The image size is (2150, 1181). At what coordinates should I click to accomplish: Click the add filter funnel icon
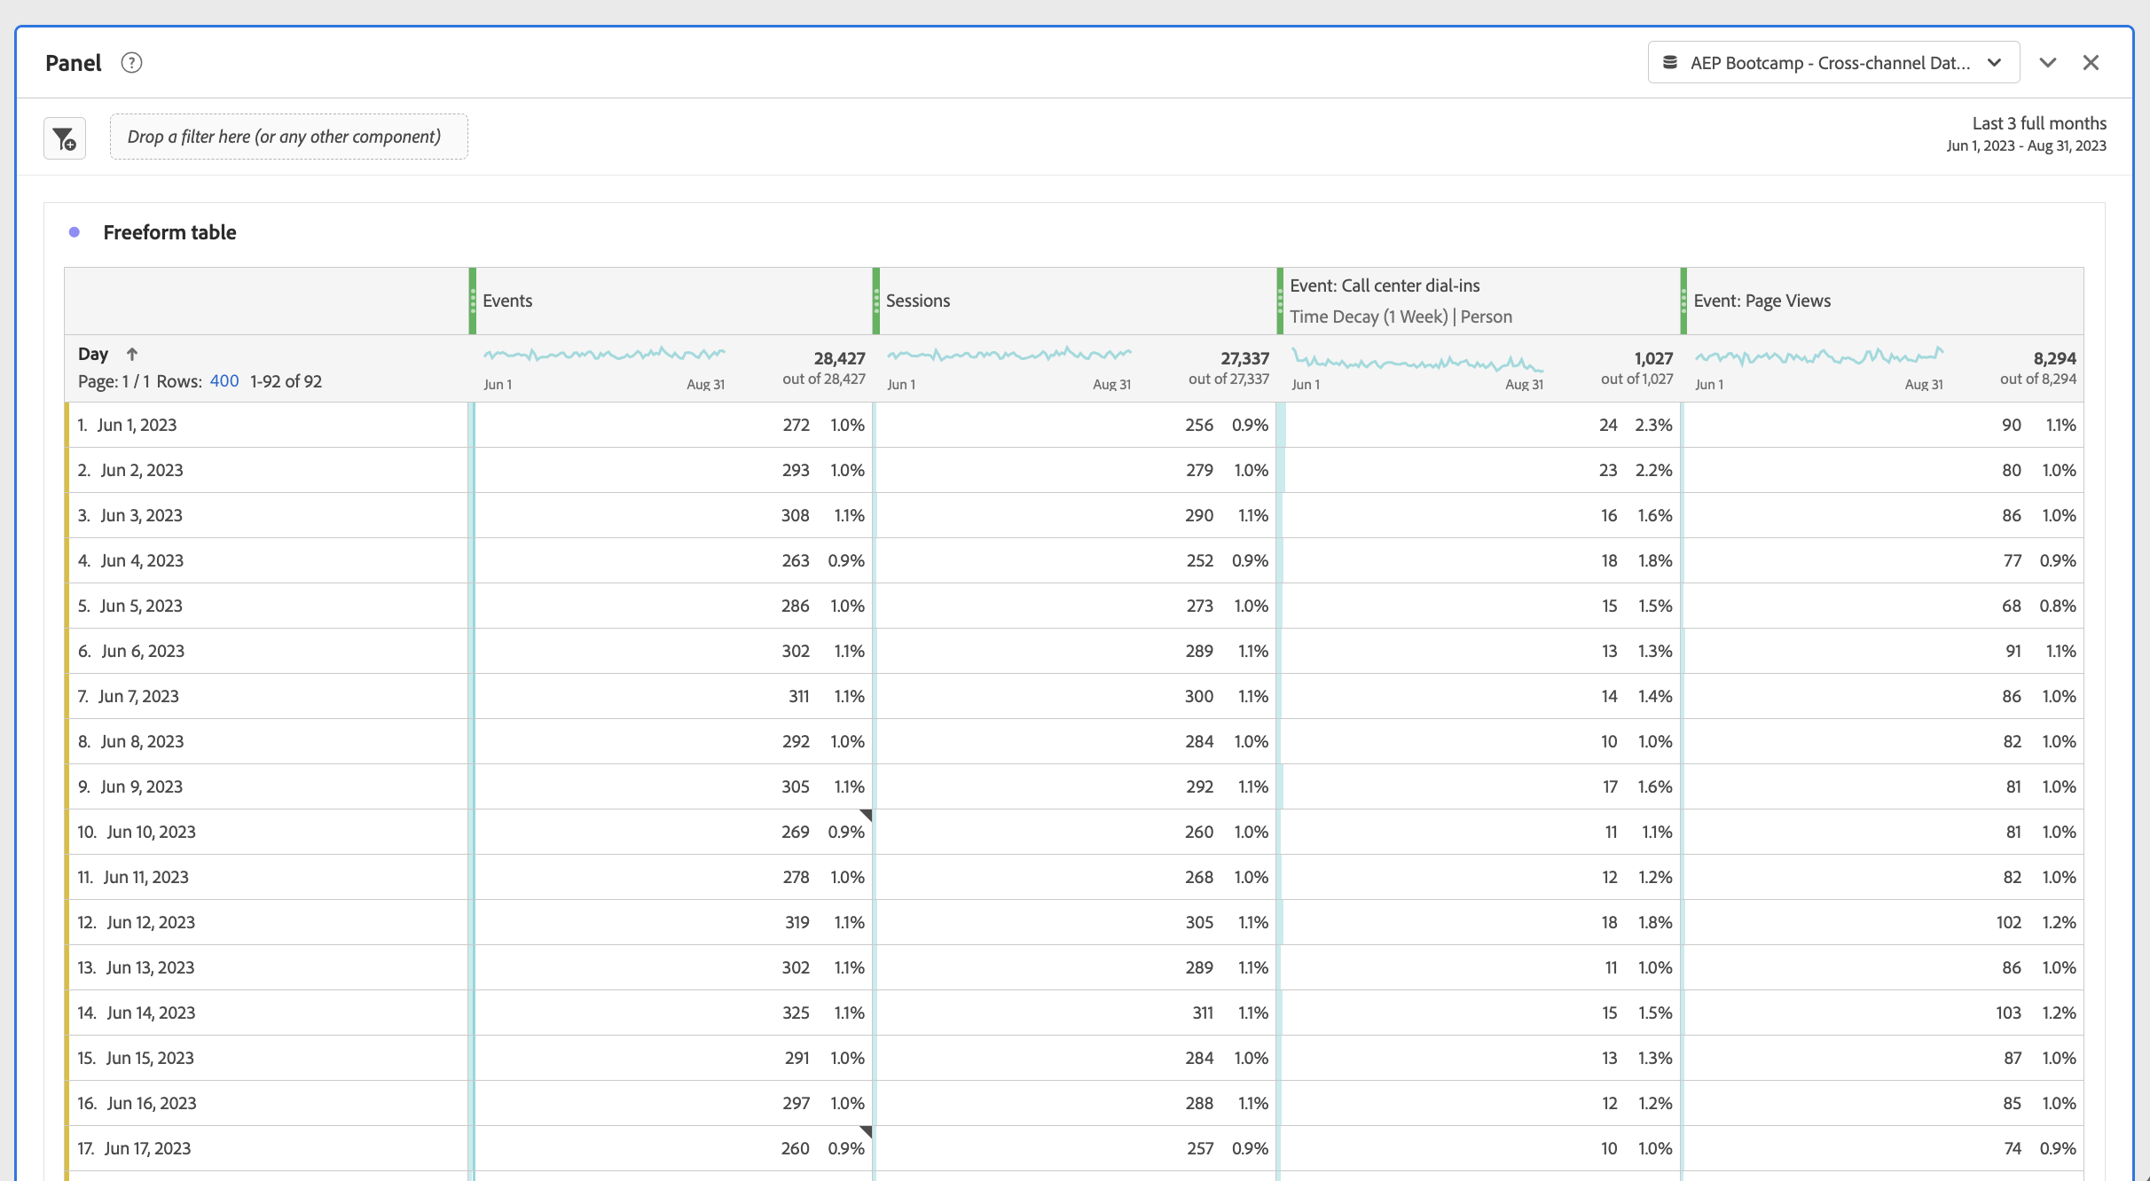pos(65,138)
